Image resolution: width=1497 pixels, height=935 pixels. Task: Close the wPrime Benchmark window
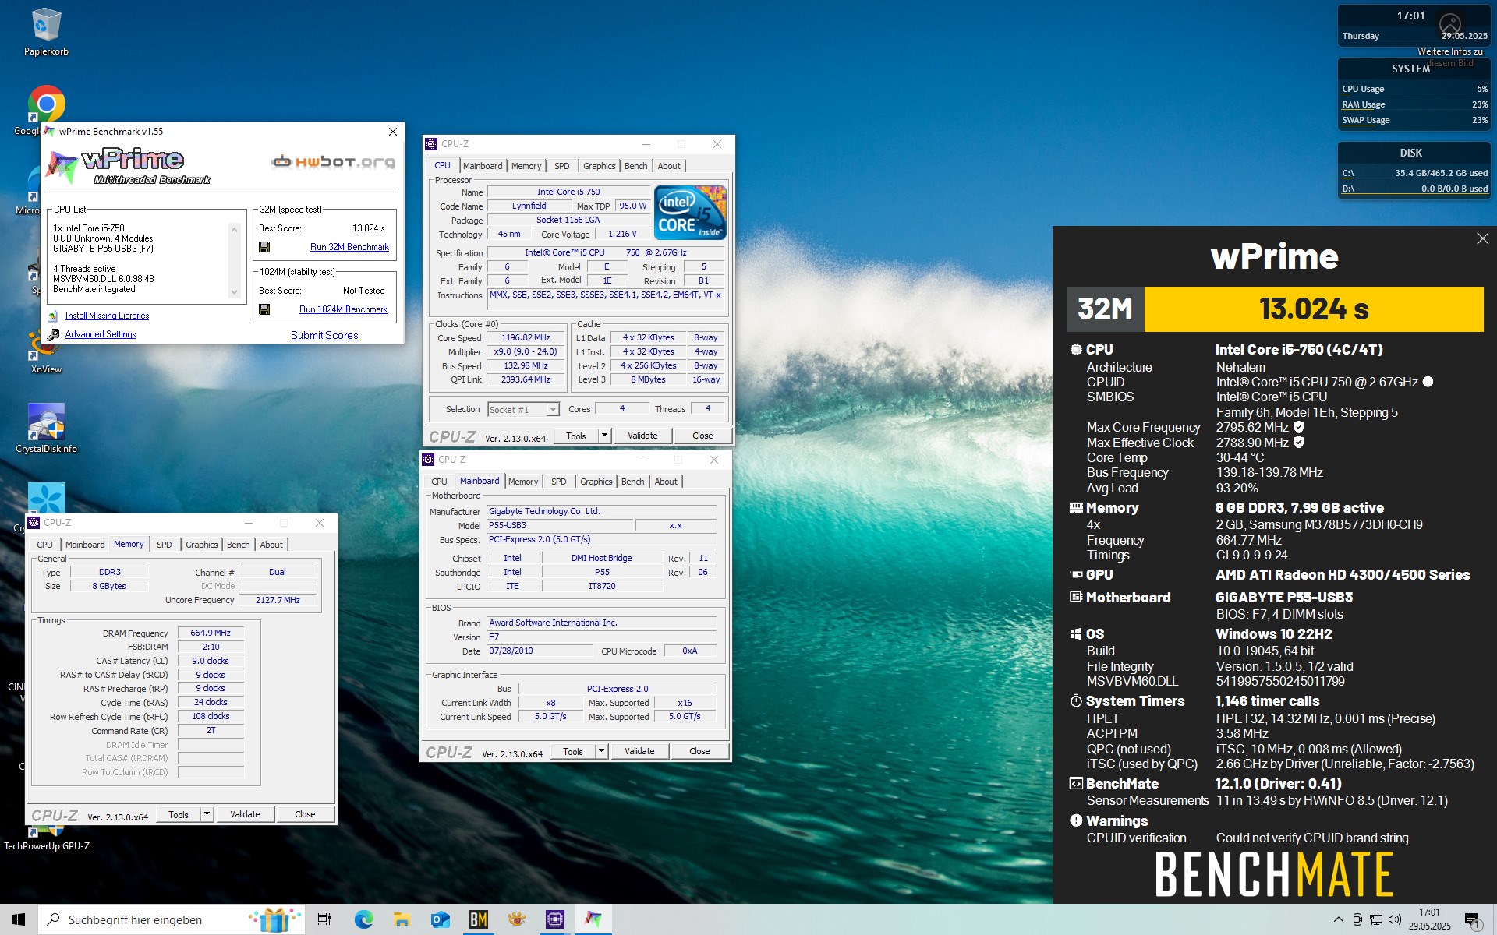393,132
